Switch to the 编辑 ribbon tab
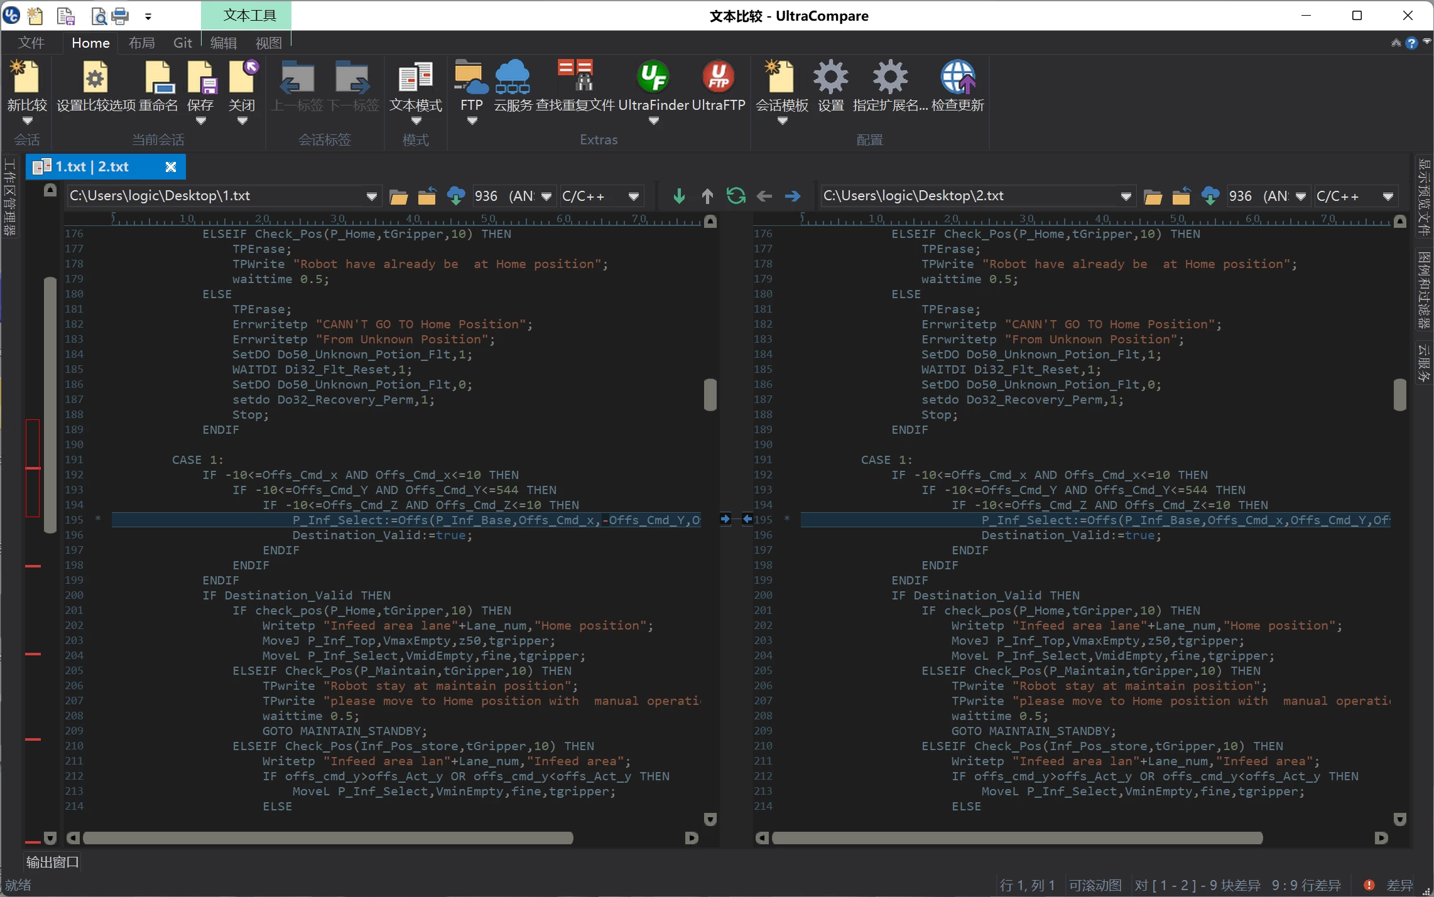This screenshot has height=897, width=1434. (x=224, y=43)
